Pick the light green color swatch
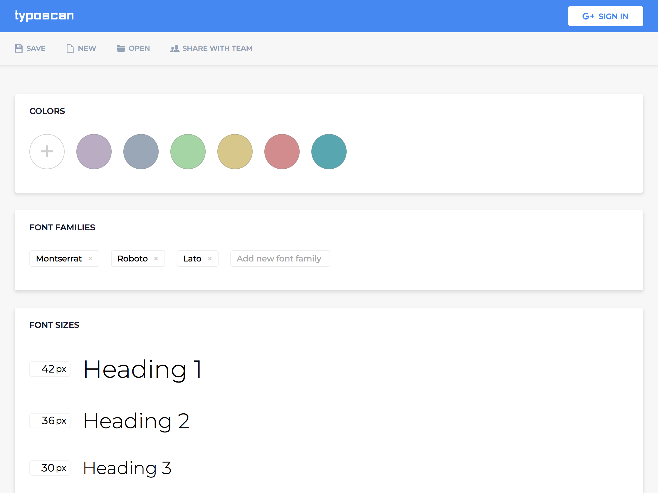 click(188, 152)
